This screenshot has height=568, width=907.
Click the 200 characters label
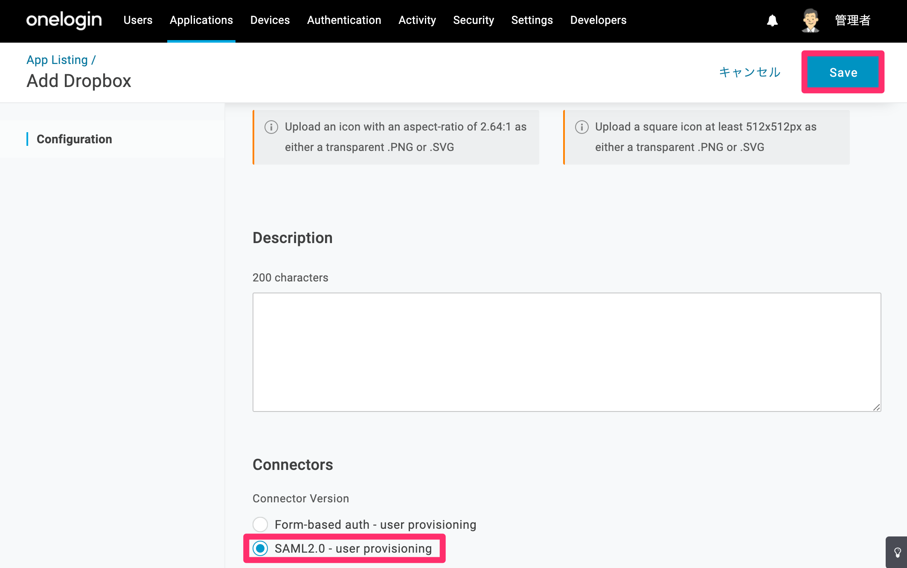coord(291,278)
